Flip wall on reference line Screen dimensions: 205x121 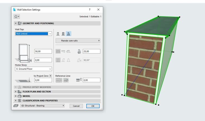coord(66,80)
